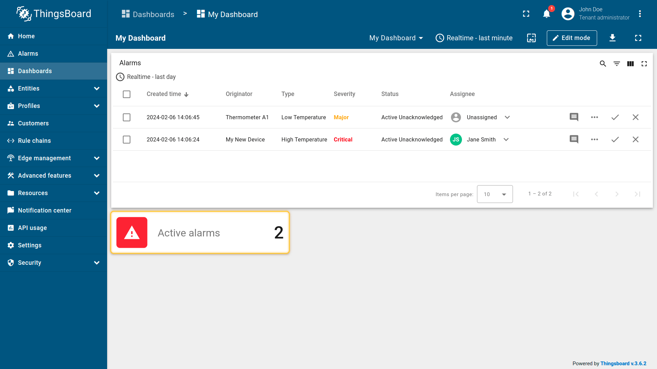The height and width of the screenshot is (369, 657).
Task: Go to the Notification center menu item
Action: pos(44,210)
